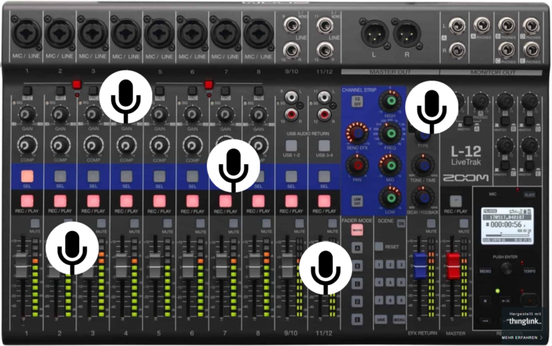Click the recorder play/pause button

(505, 301)
